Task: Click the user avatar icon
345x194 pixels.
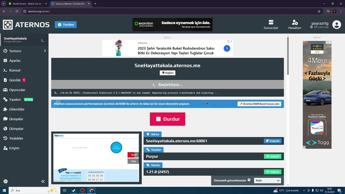Action: click(337, 25)
